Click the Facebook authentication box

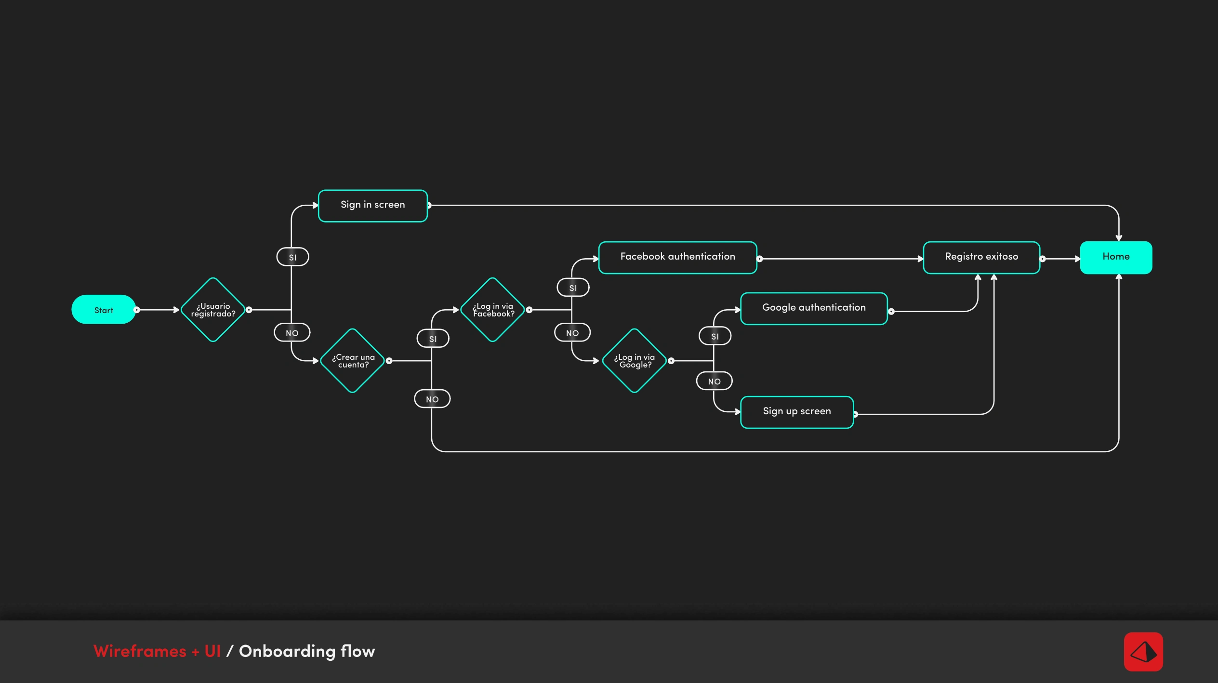coord(677,257)
